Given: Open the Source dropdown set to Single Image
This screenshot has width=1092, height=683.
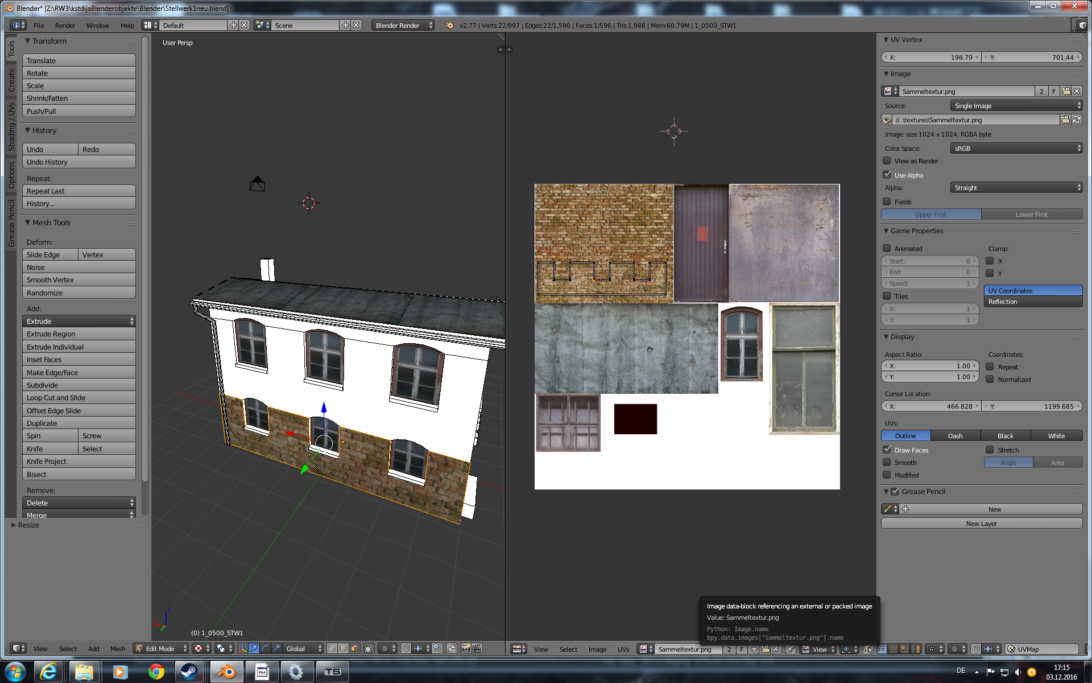Looking at the screenshot, I should click(1016, 106).
